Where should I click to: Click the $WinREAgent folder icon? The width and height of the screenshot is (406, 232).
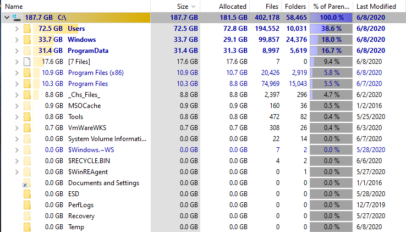[x=27, y=172]
